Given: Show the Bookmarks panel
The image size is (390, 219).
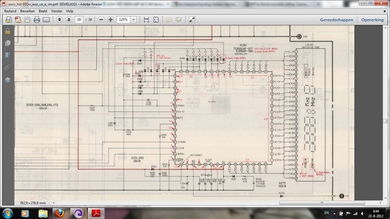Looking at the screenshot, I should (7, 55).
